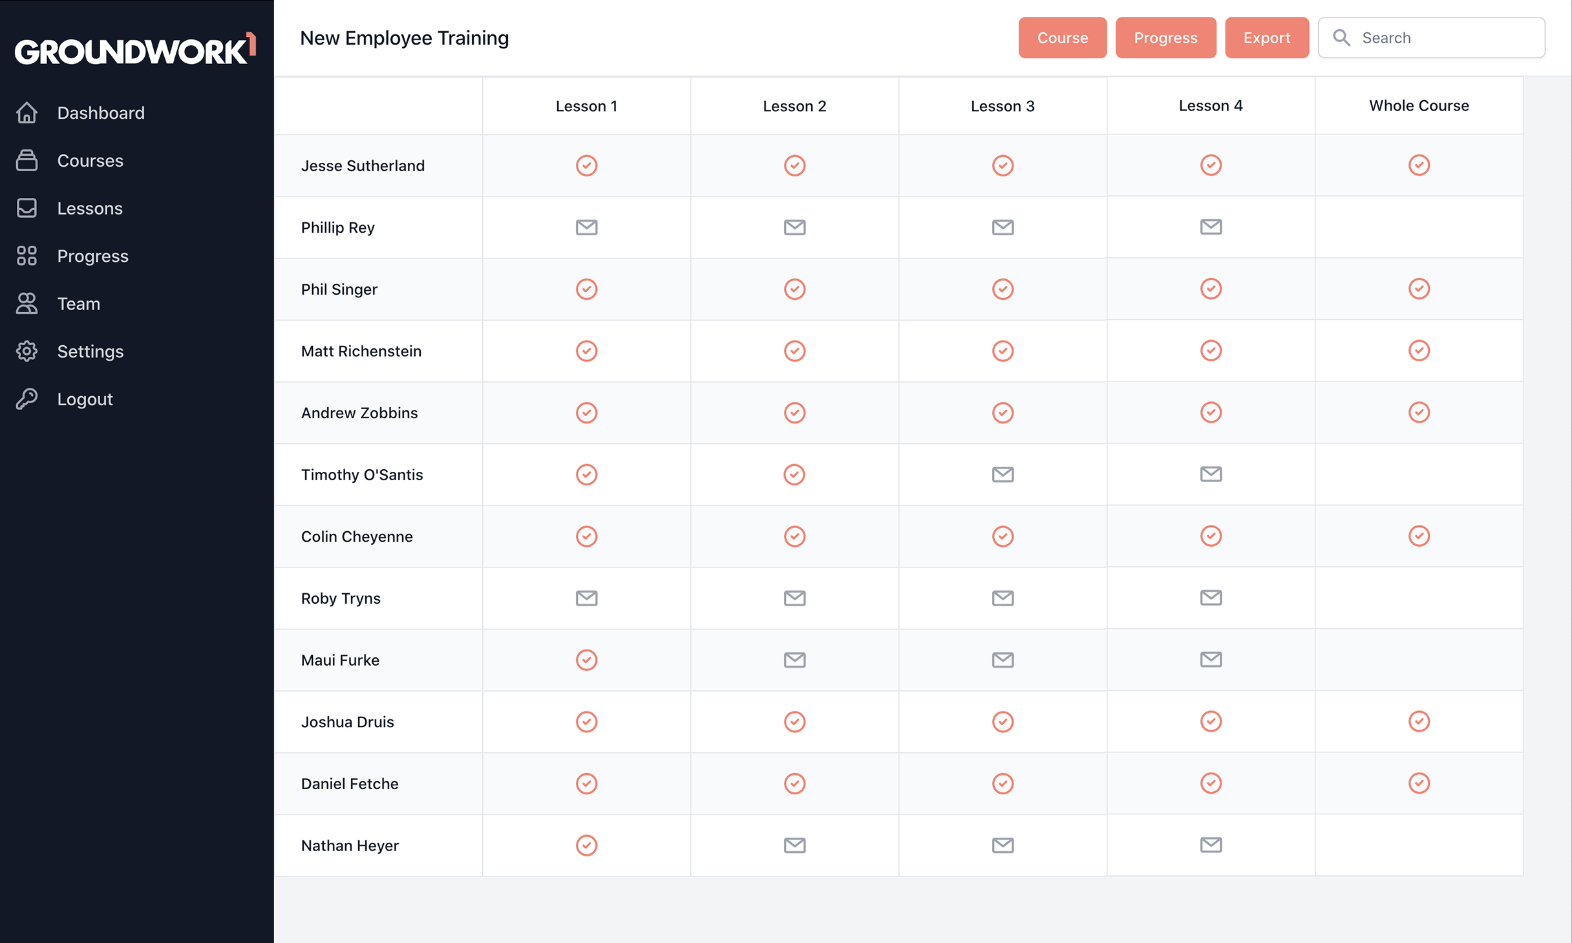Click Maui Furke's Lesson 3 envelope icon
Viewport: 1572px width, 943px height.
pyautogui.click(x=1003, y=660)
